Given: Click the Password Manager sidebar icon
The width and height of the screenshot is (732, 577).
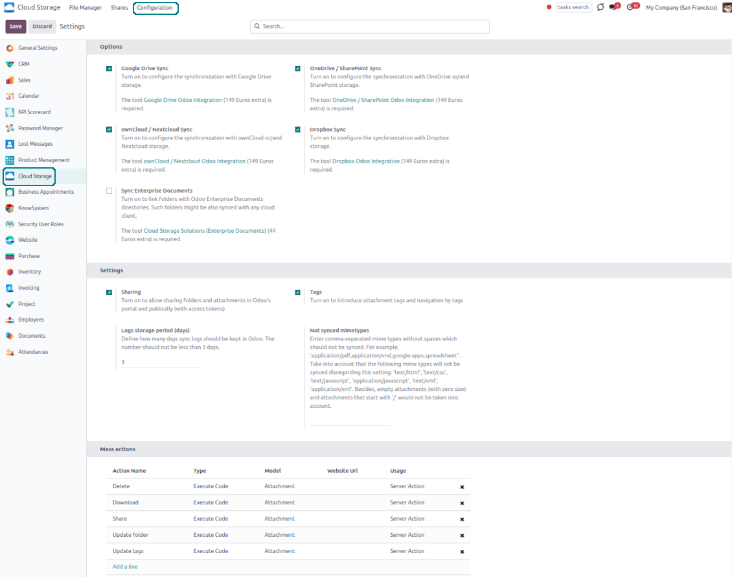Looking at the screenshot, I should [x=10, y=128].
